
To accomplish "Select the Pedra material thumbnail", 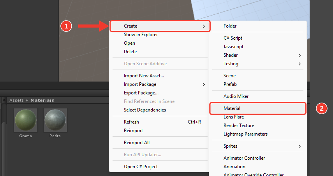I will [x=55, y=120].
